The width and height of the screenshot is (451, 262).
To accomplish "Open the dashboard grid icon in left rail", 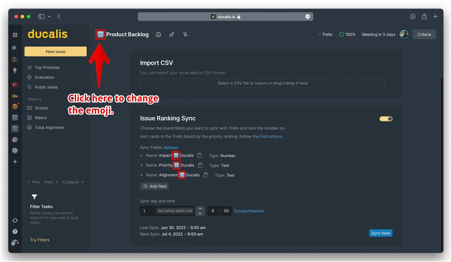I will pyautogui.click(x=15, y=35).
